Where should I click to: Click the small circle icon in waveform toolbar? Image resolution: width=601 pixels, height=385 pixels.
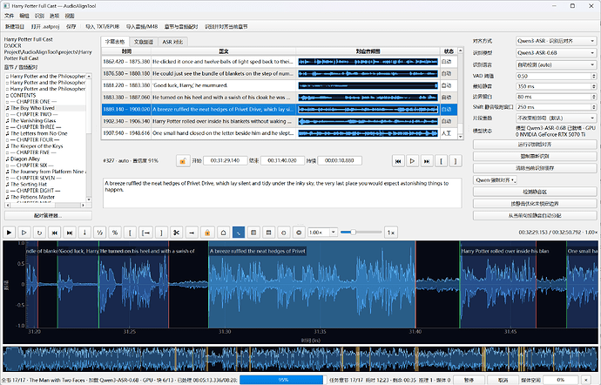pyautogui.click(x=284, y=233)
